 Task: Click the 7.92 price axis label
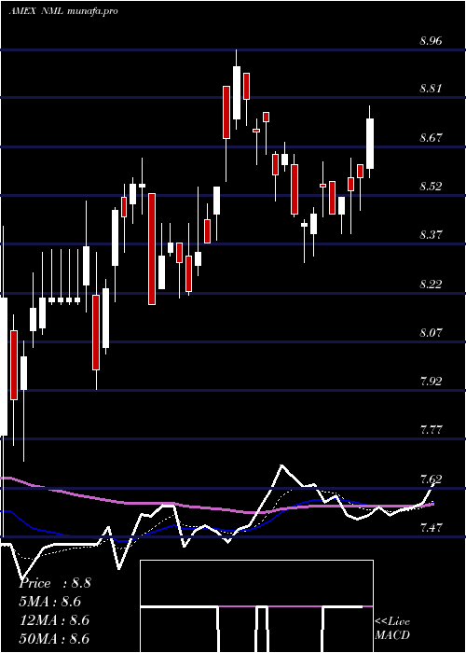[x=431, y=381]
